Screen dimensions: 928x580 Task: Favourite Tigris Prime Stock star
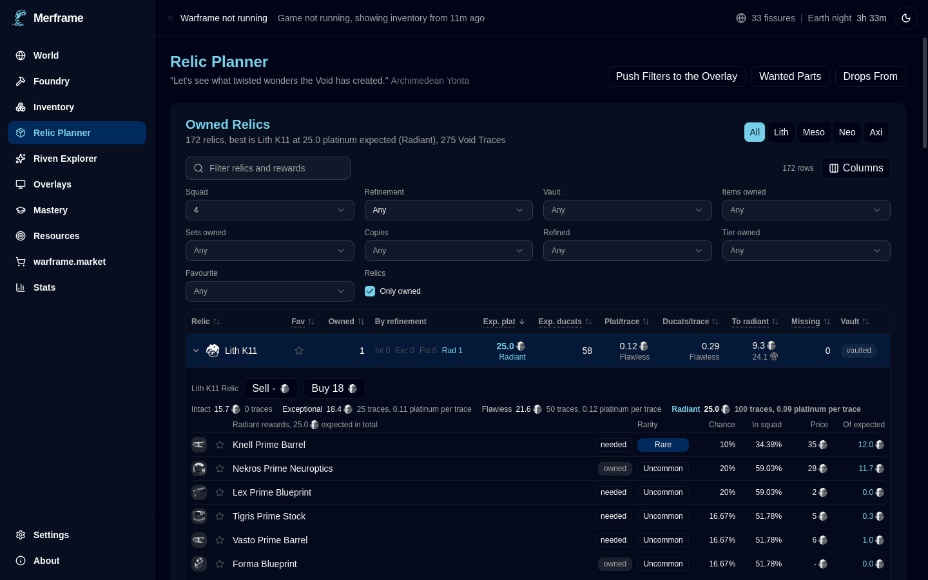[x=220, y=516]
